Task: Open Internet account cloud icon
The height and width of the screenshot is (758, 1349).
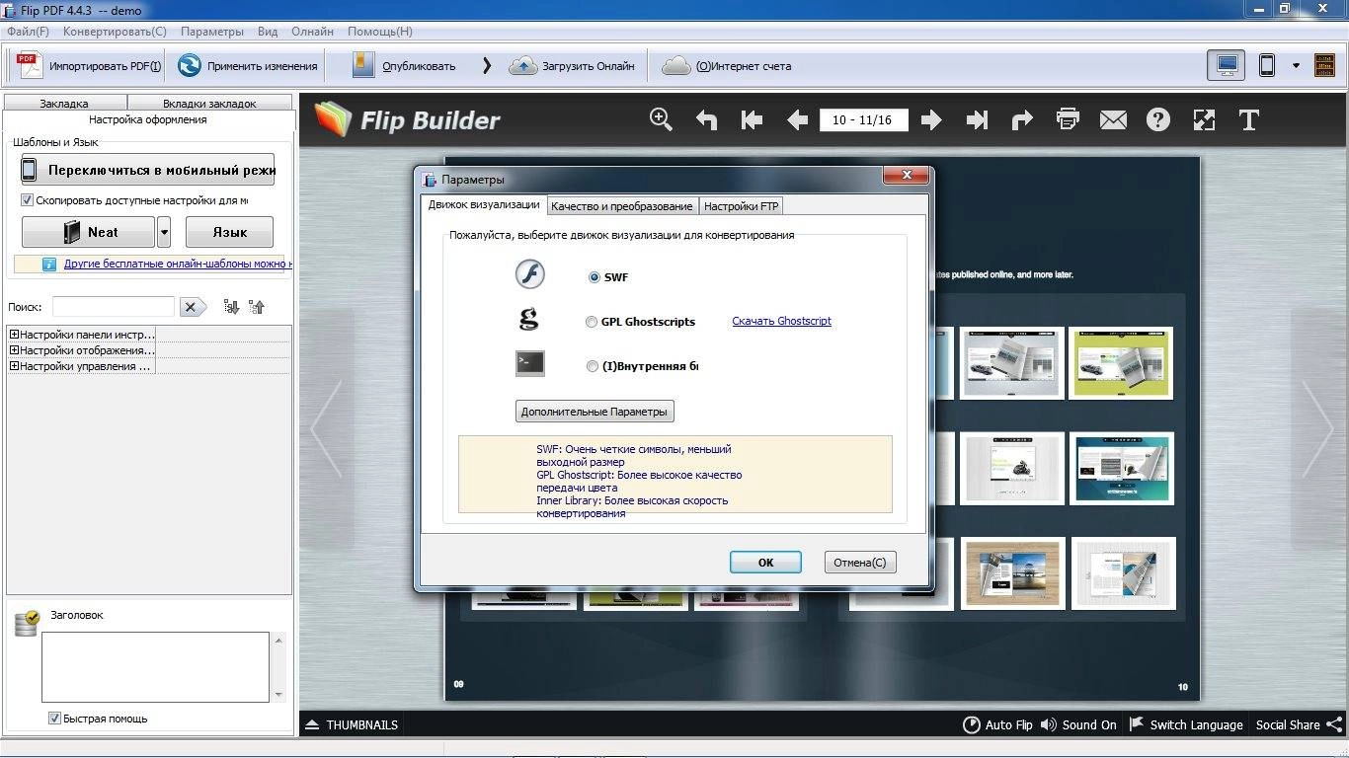Action: 676,66
